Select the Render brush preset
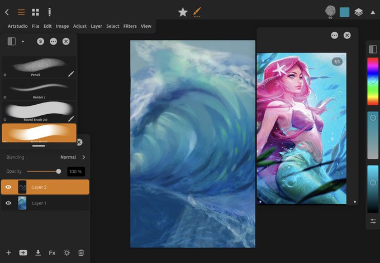Screen dimensions: 380x263 [x=39, y=90]
